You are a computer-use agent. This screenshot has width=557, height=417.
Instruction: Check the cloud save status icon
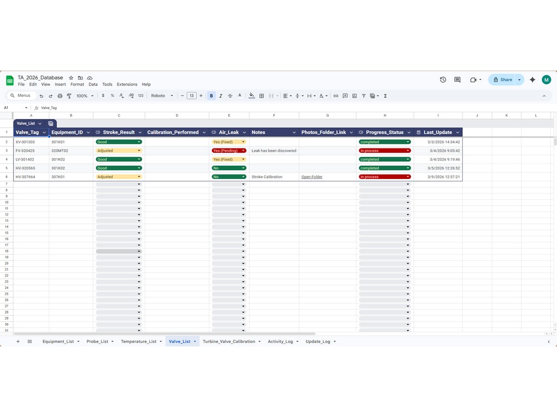[x=90, y=78]
